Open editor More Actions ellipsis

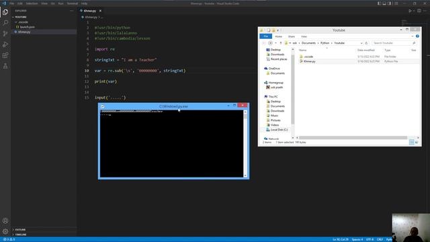(425, 11)
